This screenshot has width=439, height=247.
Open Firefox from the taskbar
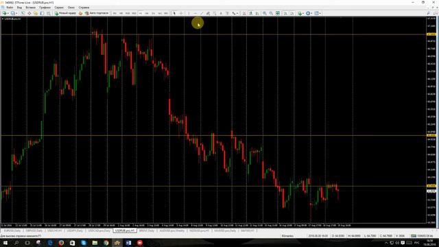61,243
